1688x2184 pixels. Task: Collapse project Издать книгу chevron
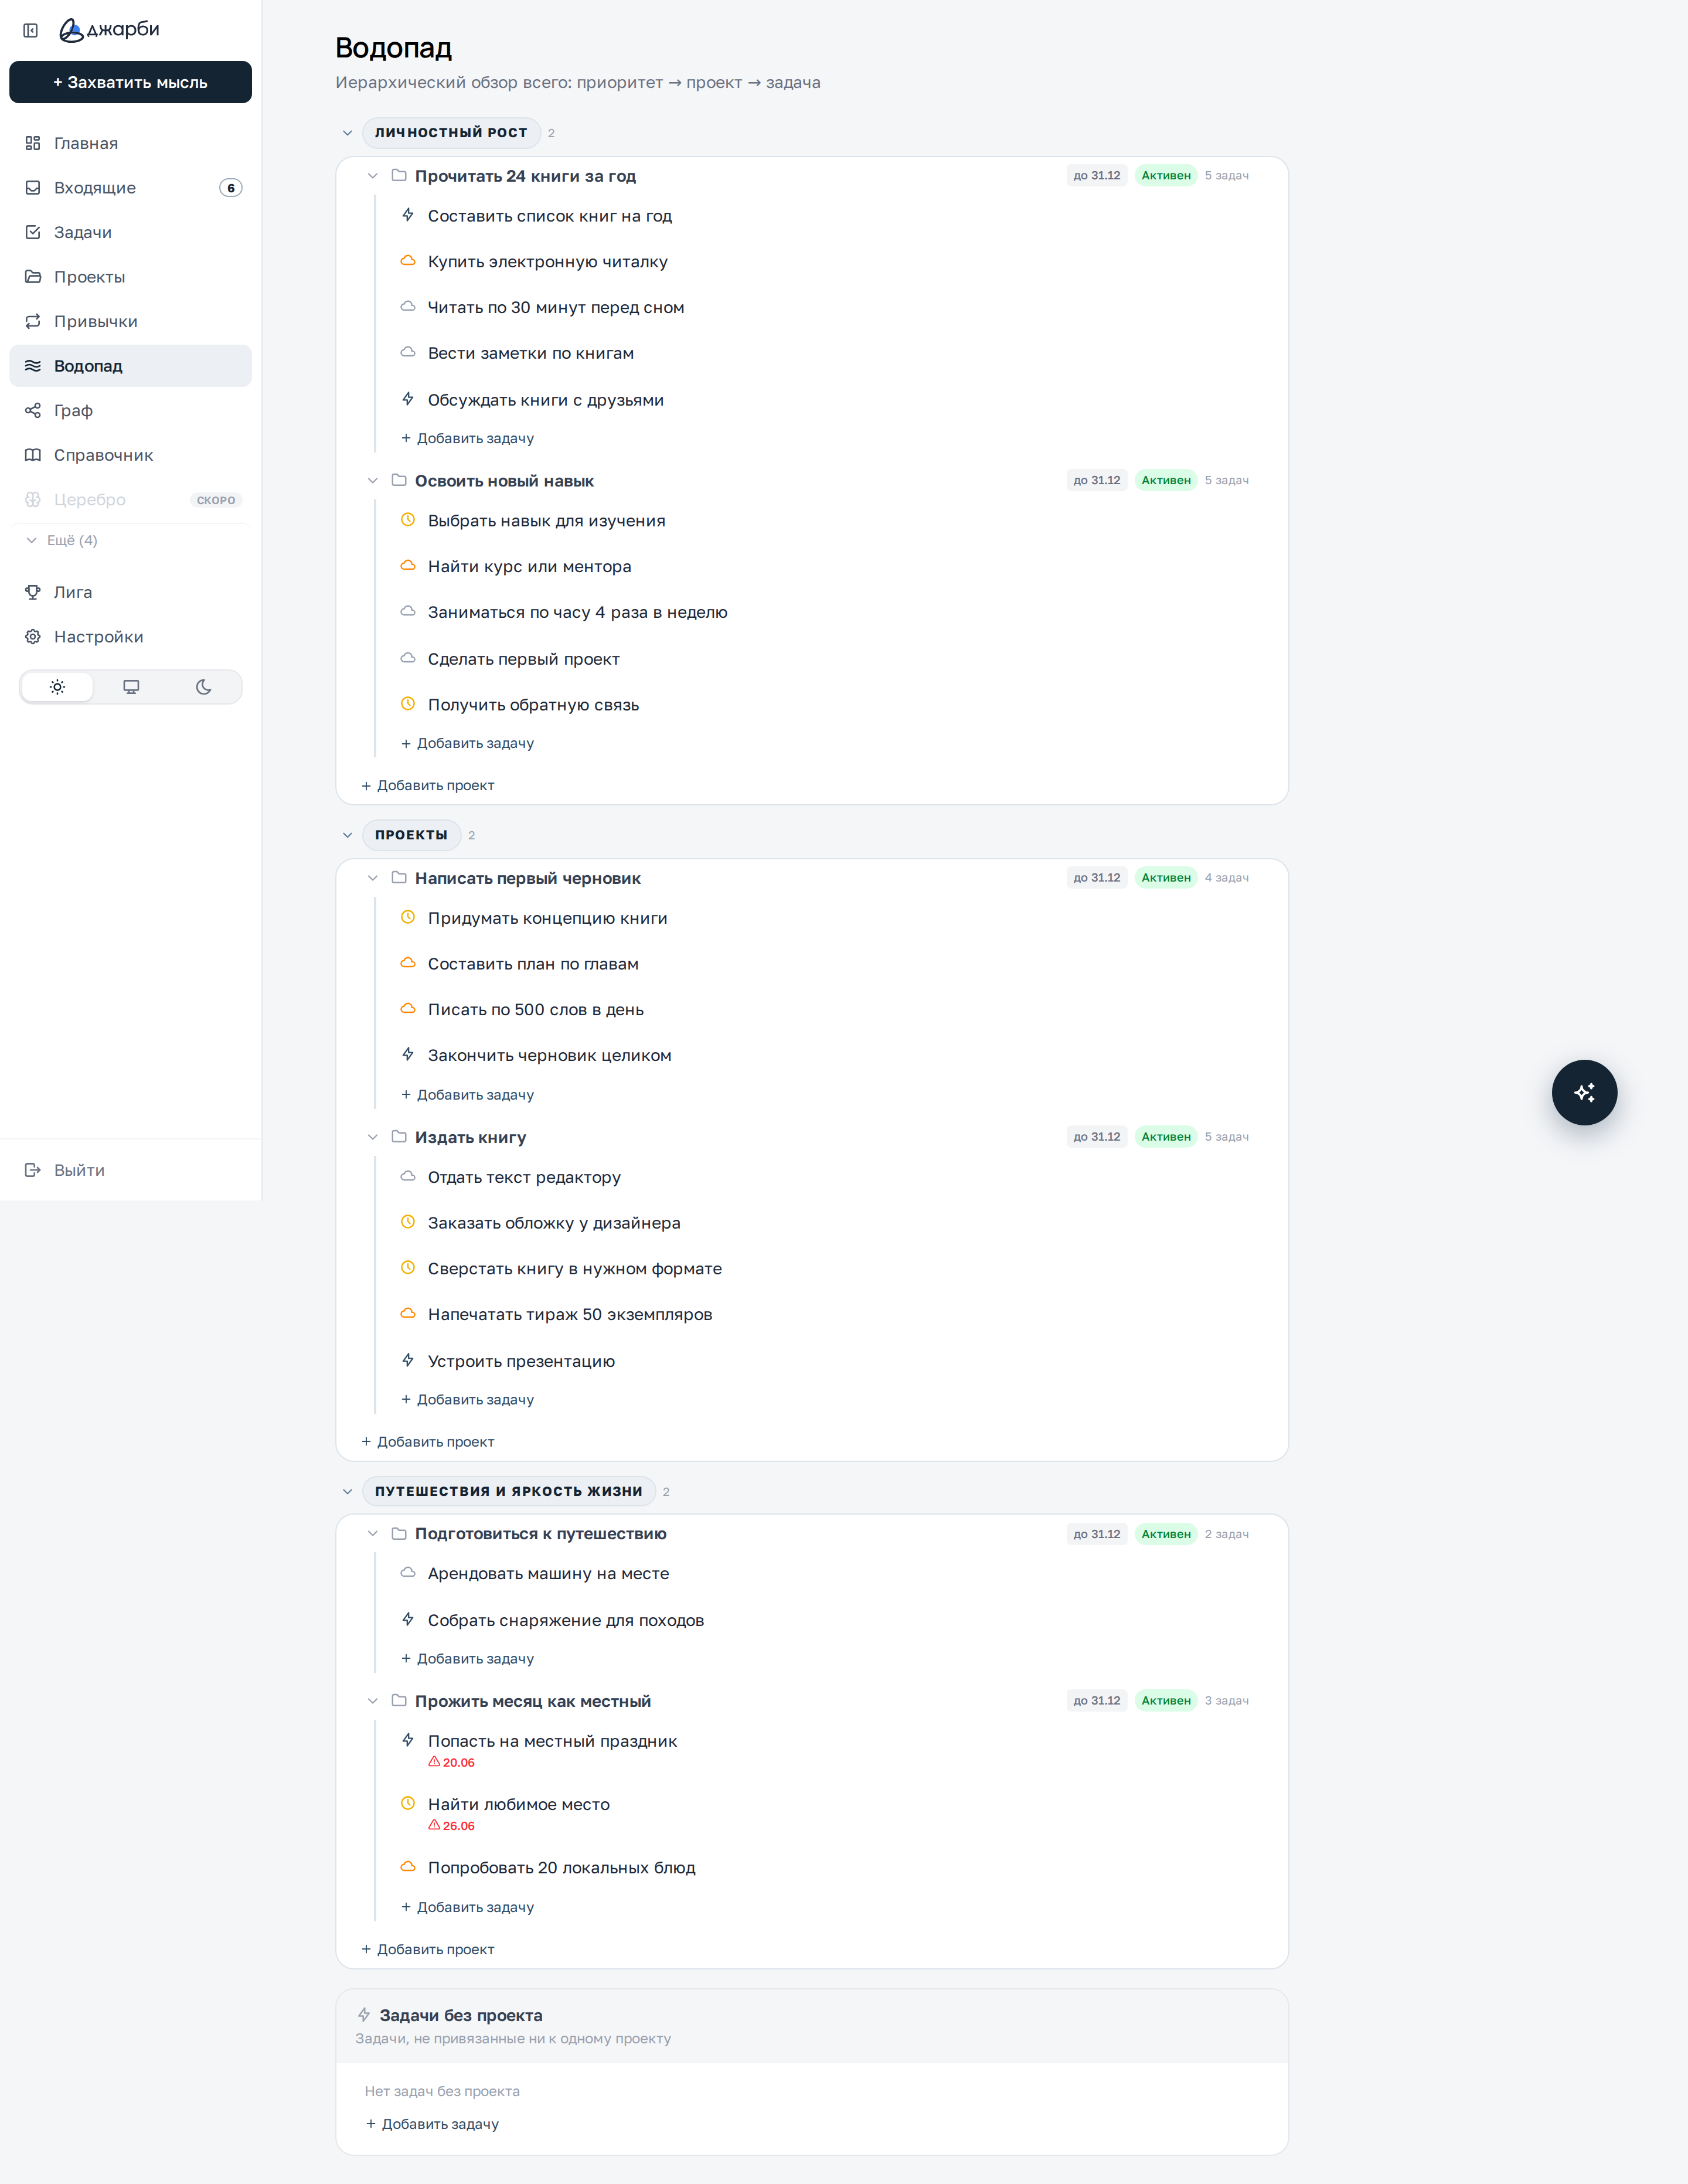373,1137
